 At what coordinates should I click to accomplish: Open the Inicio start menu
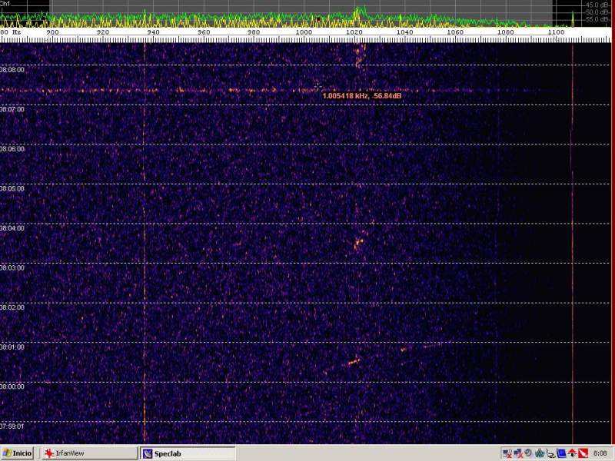point(17,453)
